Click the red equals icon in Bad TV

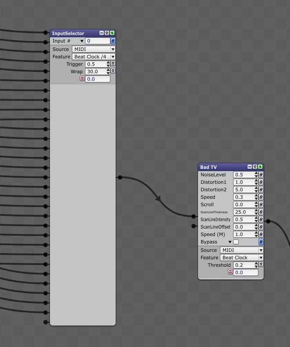pos(230,272)
